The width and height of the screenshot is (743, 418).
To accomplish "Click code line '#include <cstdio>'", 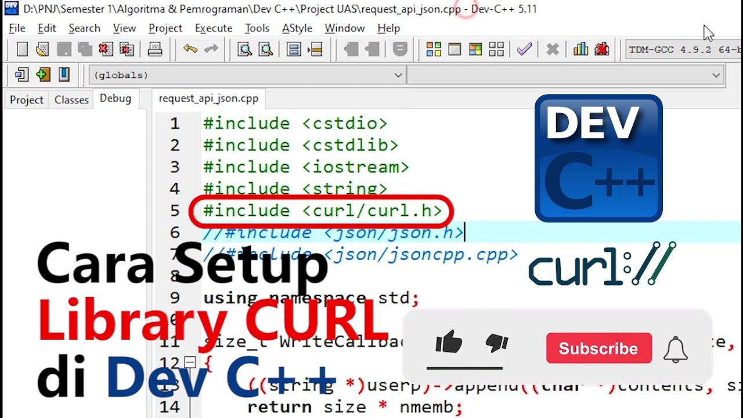I will (x=295, y=123).
